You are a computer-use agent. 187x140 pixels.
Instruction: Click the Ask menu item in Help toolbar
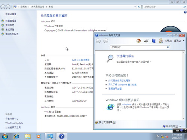click(x=168, y=41)
